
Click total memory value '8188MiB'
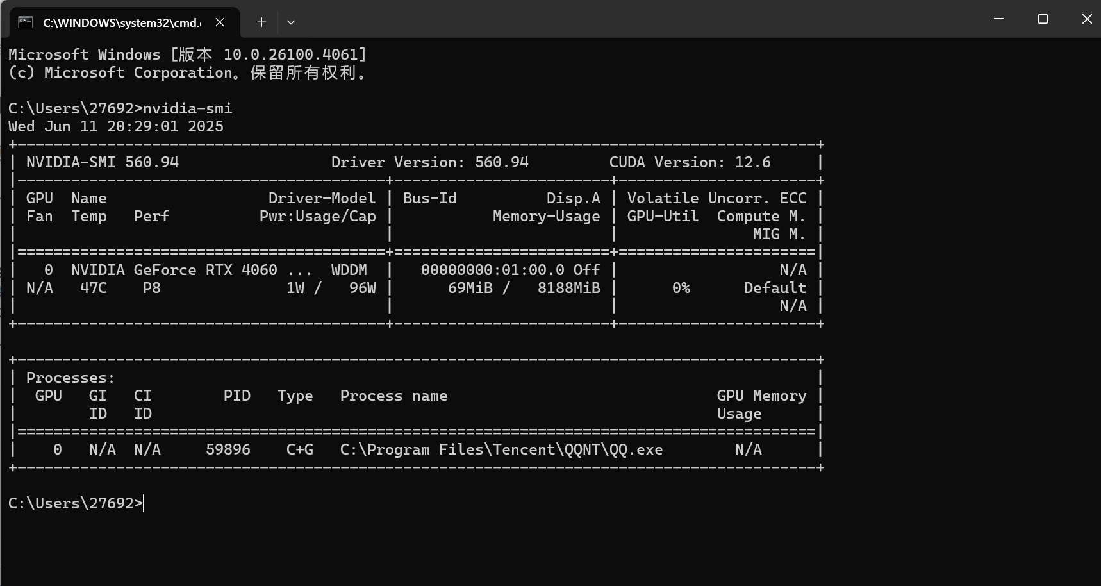(x=569, y=288)
